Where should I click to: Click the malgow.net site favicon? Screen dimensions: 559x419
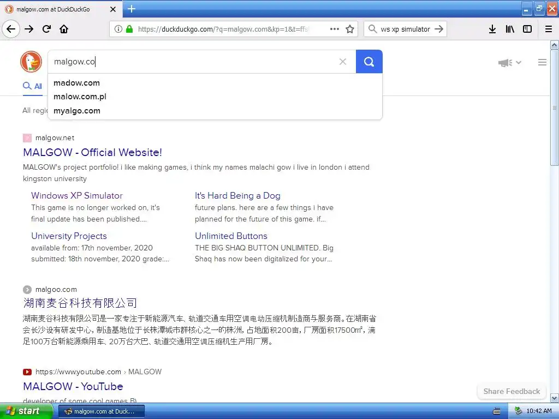(x=27, y=138)
